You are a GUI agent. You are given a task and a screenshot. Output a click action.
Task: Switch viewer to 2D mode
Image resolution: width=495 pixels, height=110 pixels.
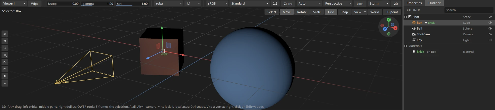point(396,4)
